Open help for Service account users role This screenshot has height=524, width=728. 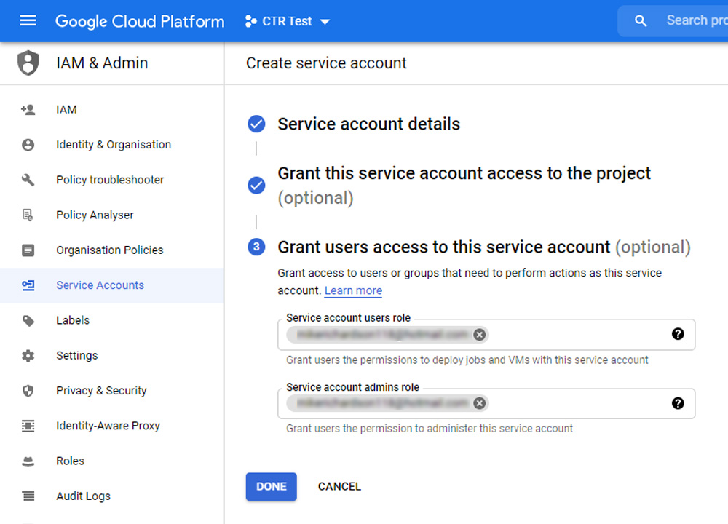point(678,334)
